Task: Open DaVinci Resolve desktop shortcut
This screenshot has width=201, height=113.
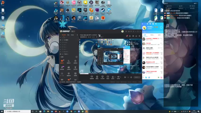Action: point(56,4)
